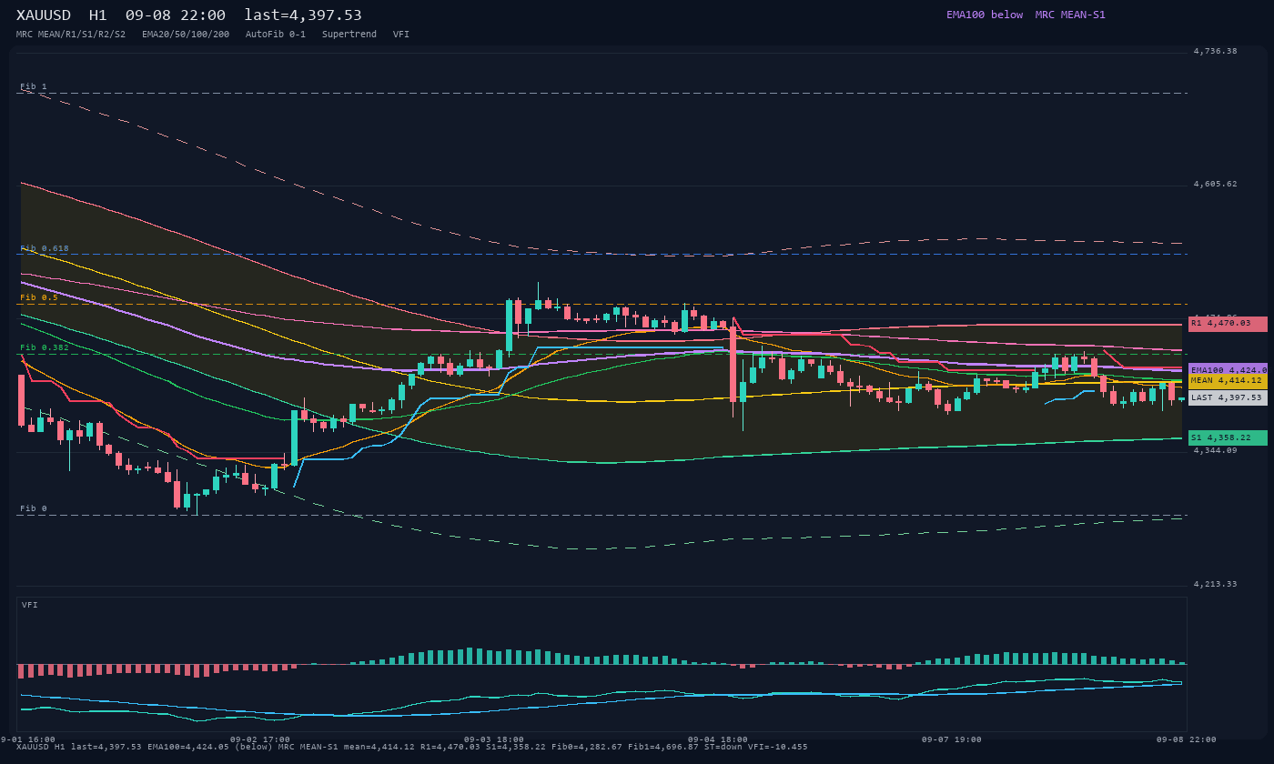Click the purple EMA100 price tag
The height and width of the screenshot is (764, 1274).
coord(1228,370)
